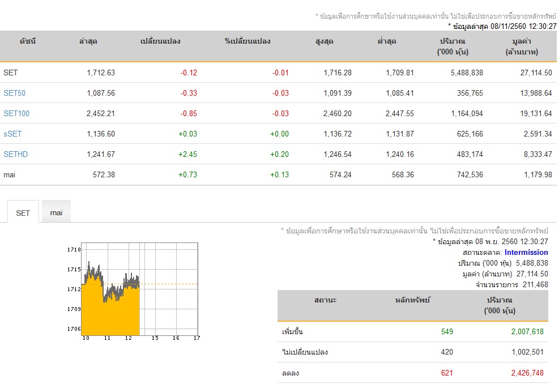Open the SETHD index link
Screen dimensions: 559x392
point(16,154)
